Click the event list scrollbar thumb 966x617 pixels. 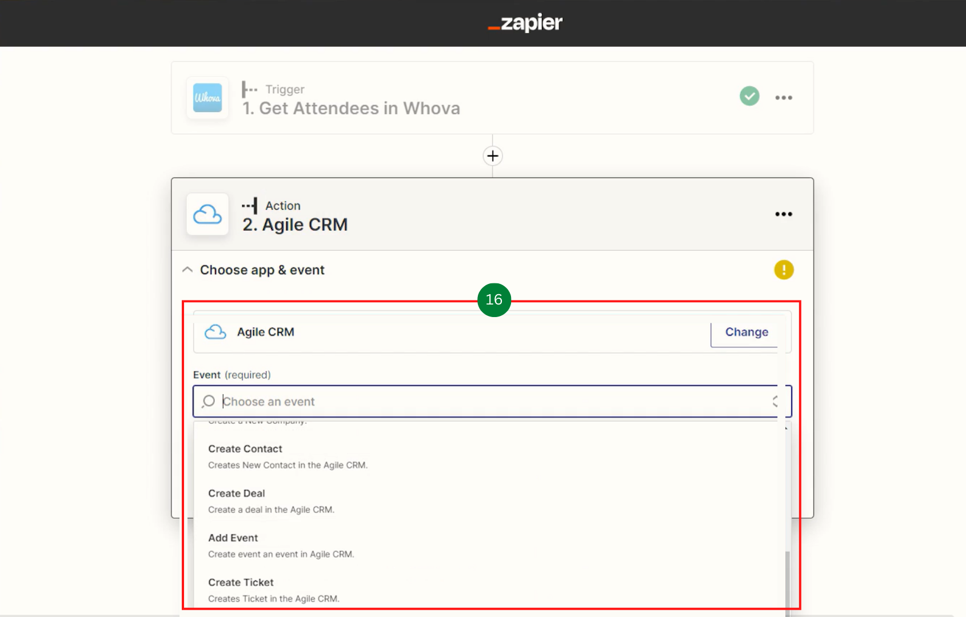click(788, 583)
